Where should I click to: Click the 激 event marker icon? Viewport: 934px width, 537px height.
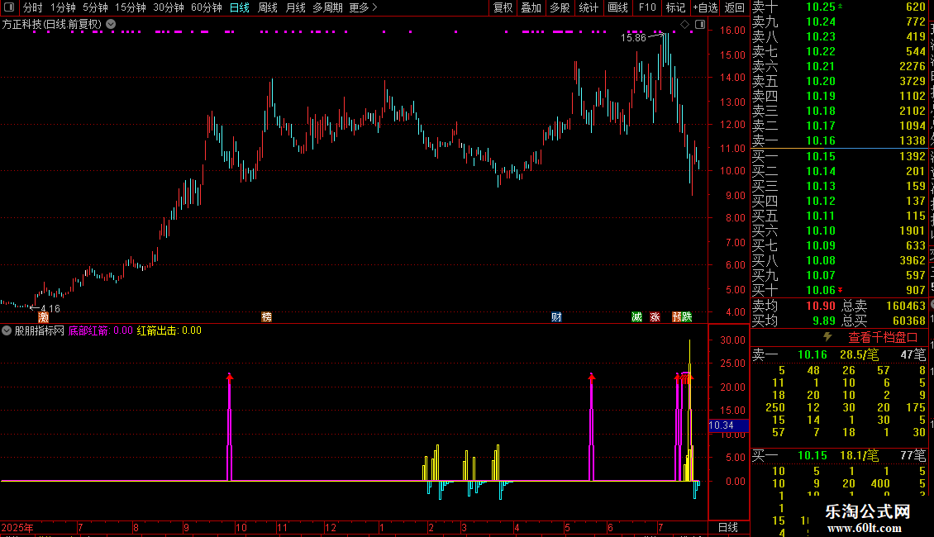pos(43,316)
